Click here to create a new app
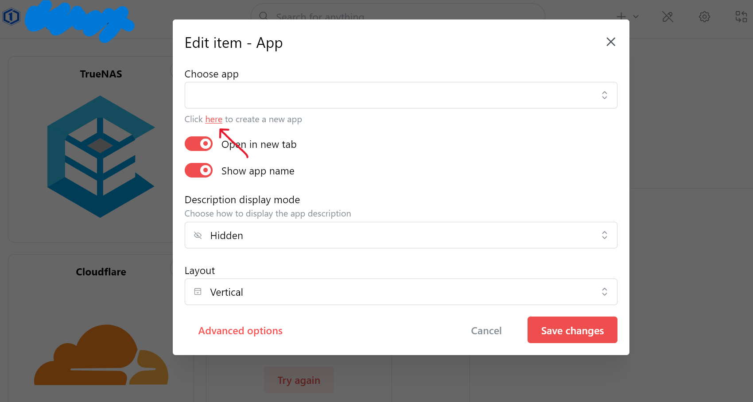The image size is (753, 402). (214, 119)
